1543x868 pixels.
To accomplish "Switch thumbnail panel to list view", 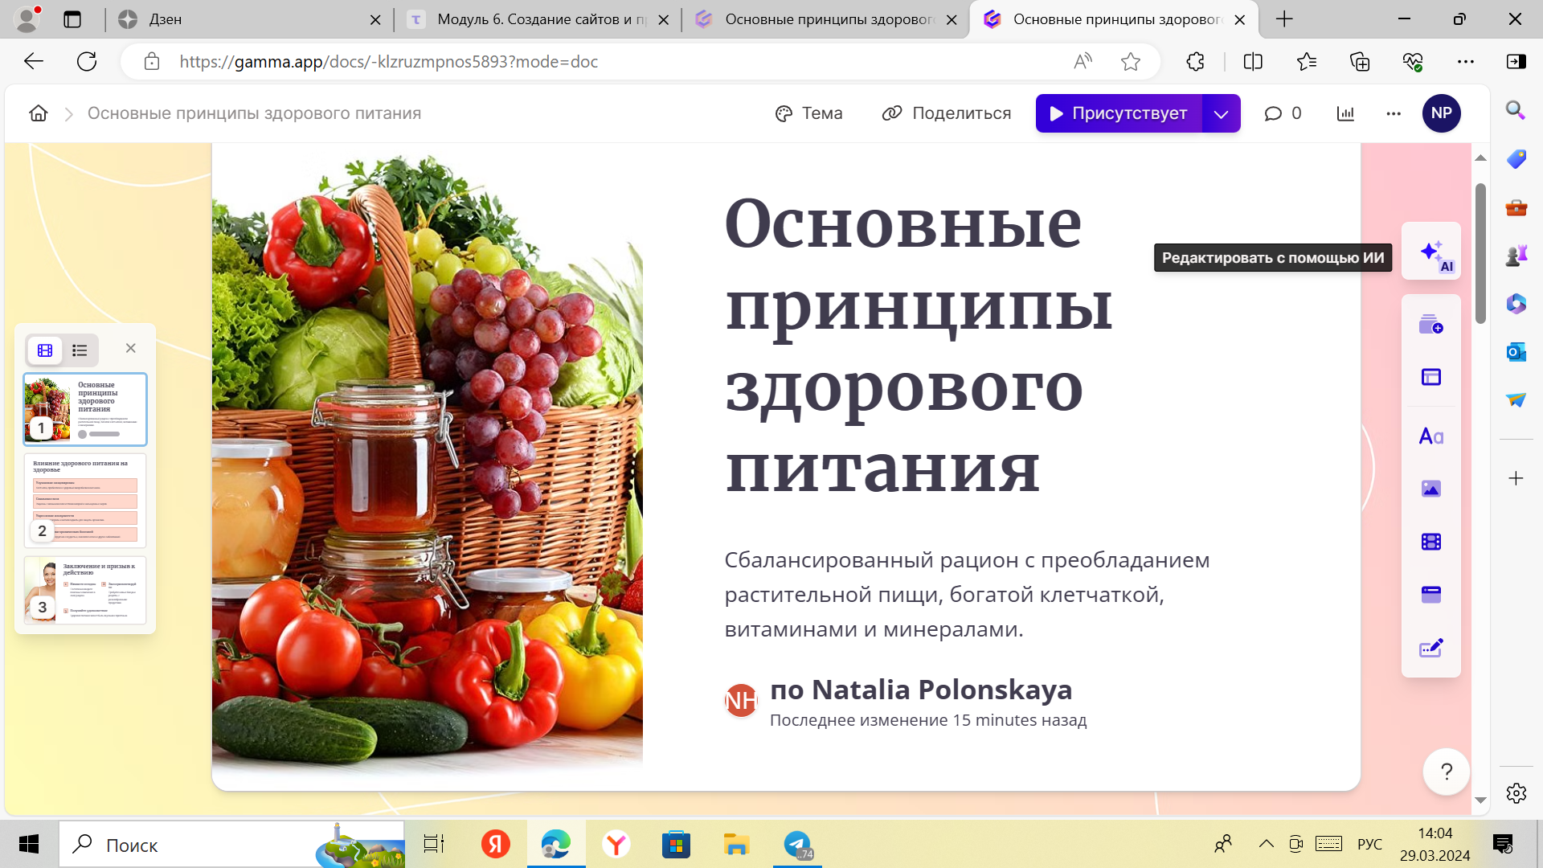I will tap(80, 350).
